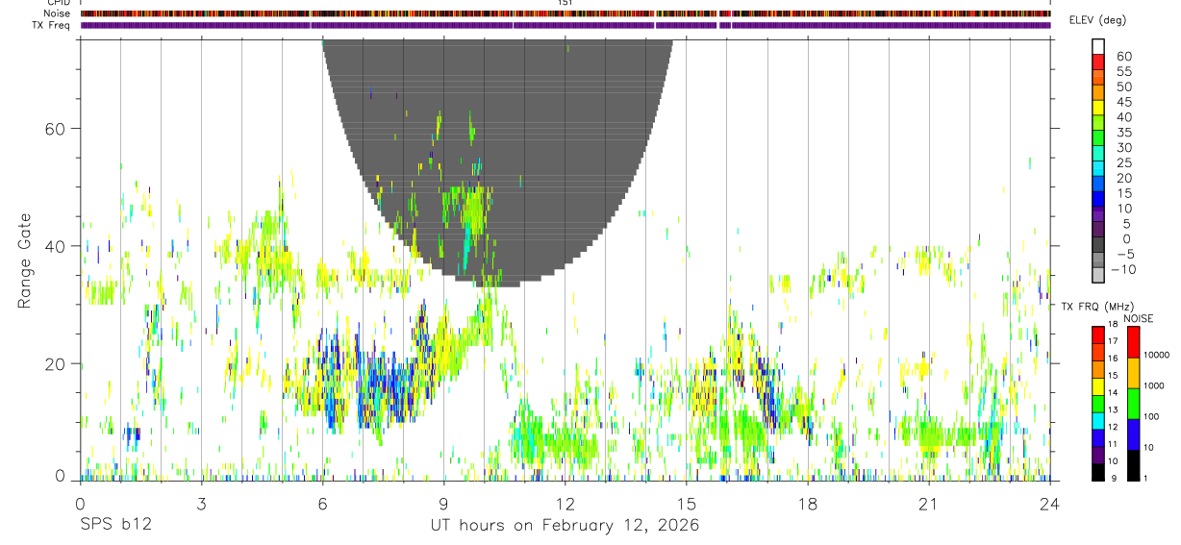Click the Range Gate axis label
This screenshot has width=1181, height=545.
[x=26, y=260]
